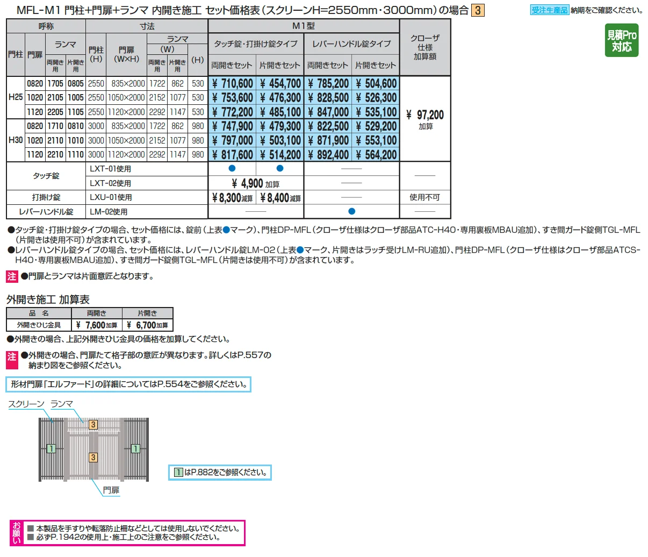Select price ¥514,200
This screenshot has width=648, height=557.
(280, 154)
